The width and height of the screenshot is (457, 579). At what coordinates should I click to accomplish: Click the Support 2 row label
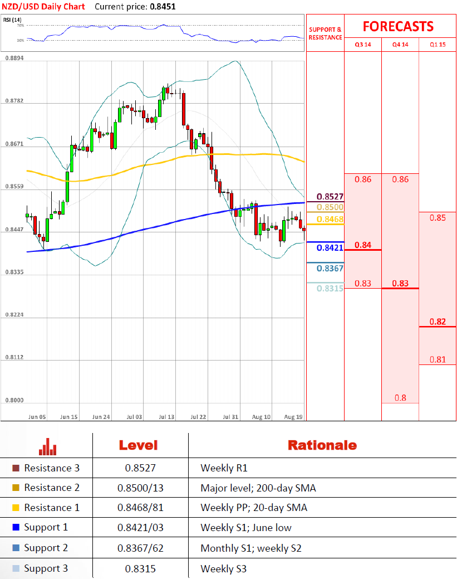click(46, 548)
